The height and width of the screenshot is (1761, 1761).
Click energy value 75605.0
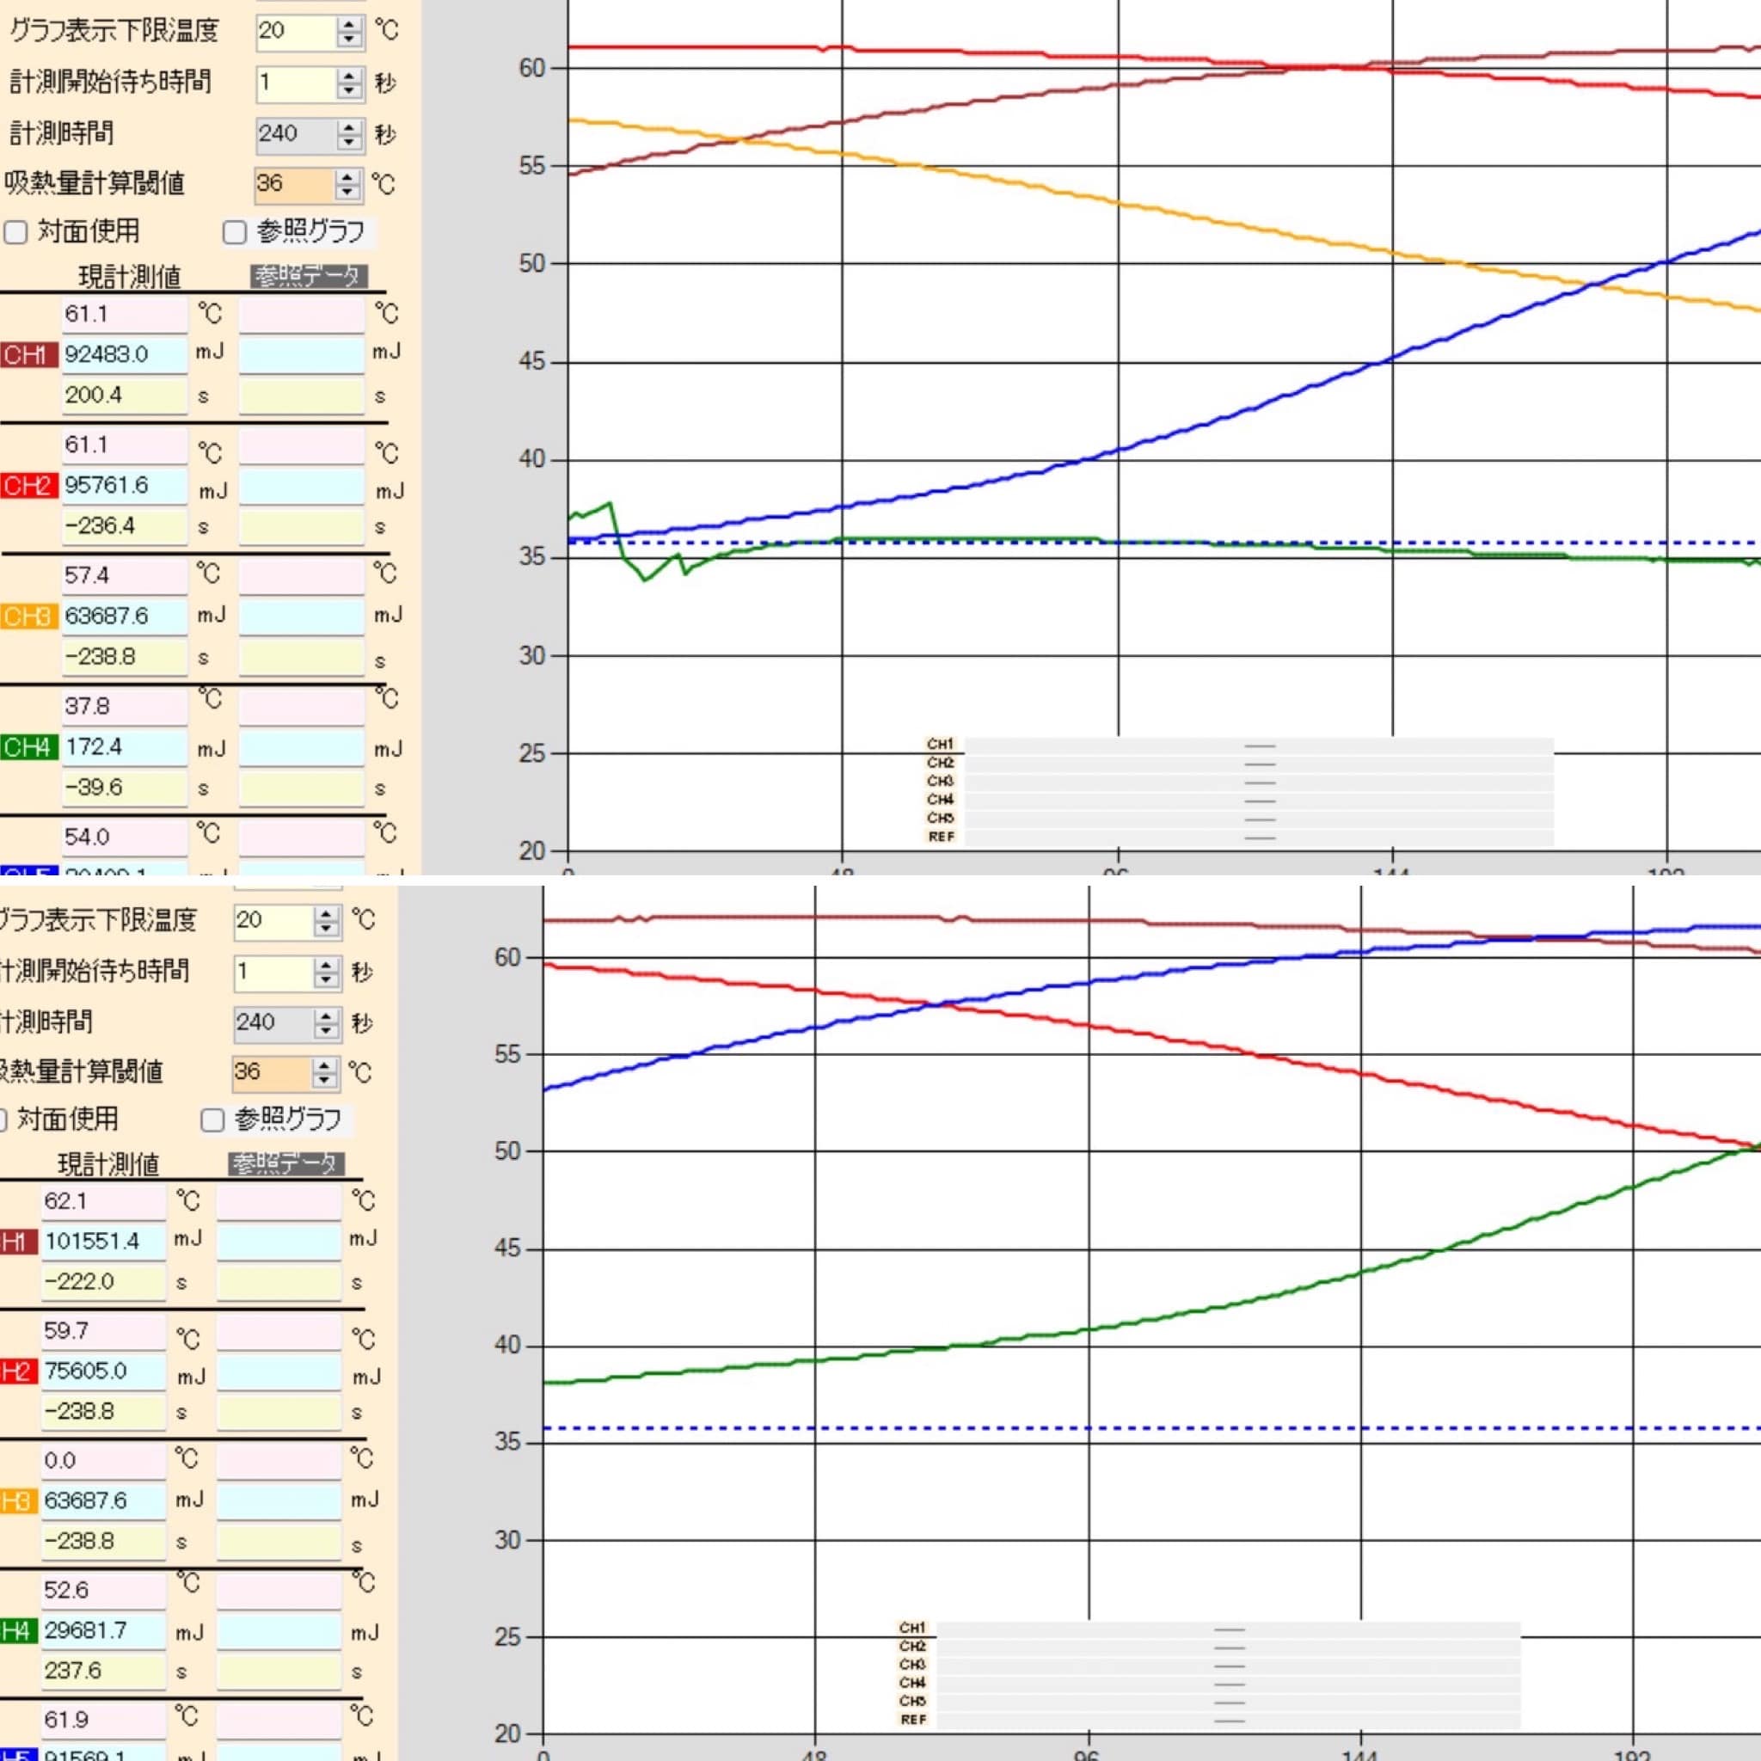click(x=104, y=1371)
